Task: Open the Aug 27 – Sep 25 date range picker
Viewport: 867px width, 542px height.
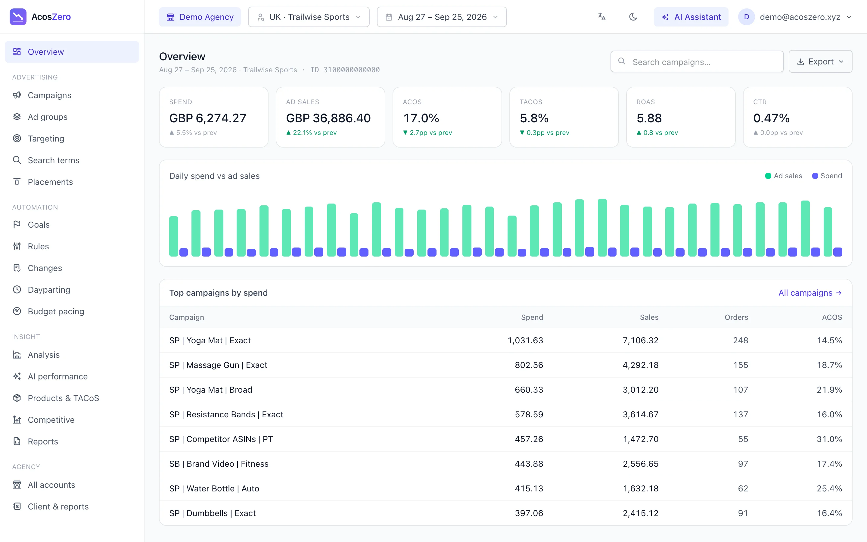Action: coord(441,17)
